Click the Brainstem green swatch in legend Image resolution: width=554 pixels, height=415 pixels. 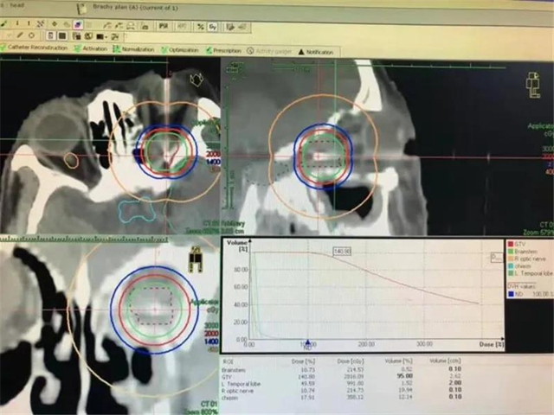tap(510, 252)
